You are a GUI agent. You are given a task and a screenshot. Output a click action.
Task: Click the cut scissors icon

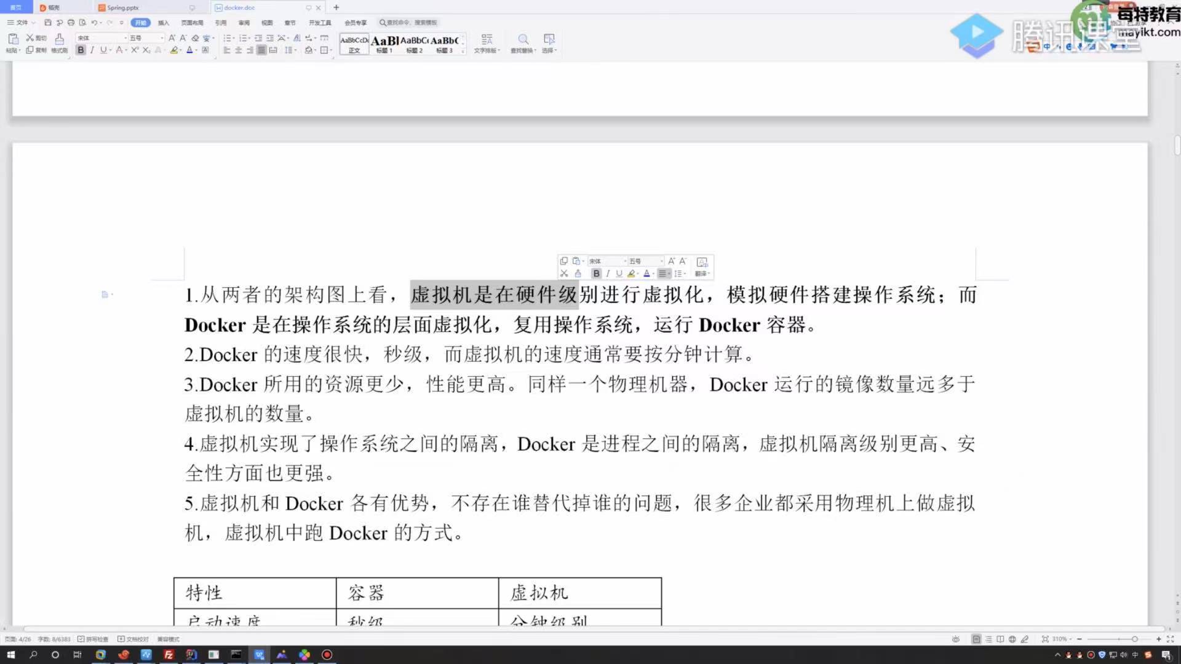(30, 38)
